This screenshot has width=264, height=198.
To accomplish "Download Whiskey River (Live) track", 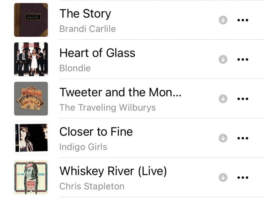I will click(x=223, y=177).
